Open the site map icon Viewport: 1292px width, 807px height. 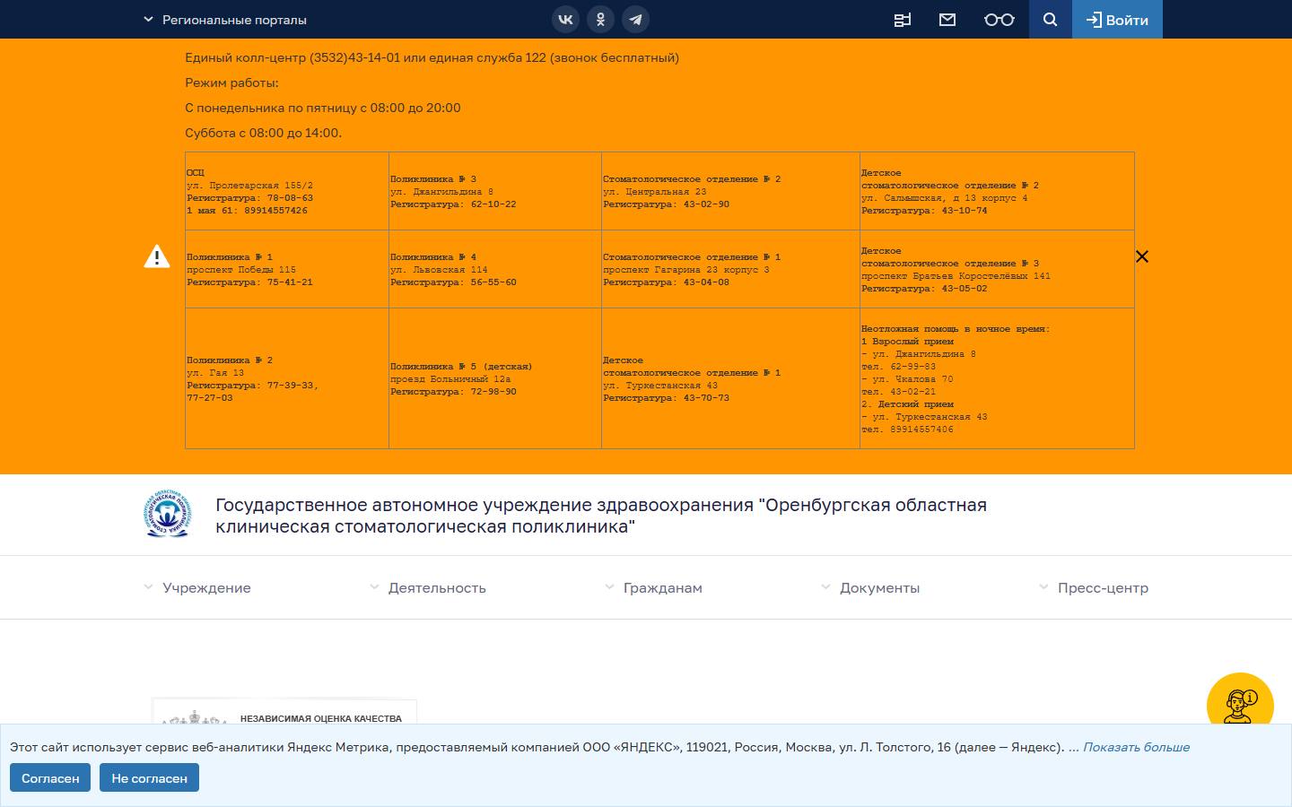tap(903, 20)
